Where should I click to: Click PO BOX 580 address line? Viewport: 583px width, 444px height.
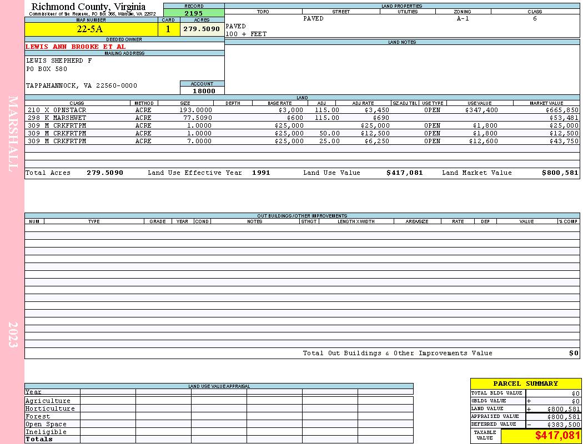point(47,69)
